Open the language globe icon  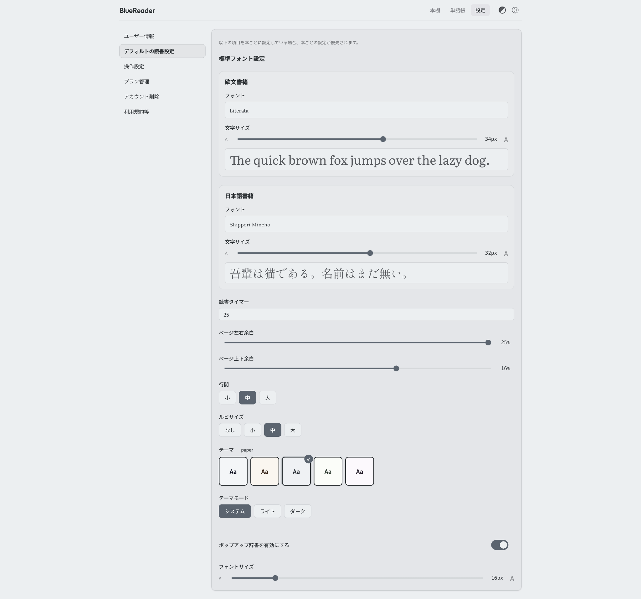(x=515, y=10)
